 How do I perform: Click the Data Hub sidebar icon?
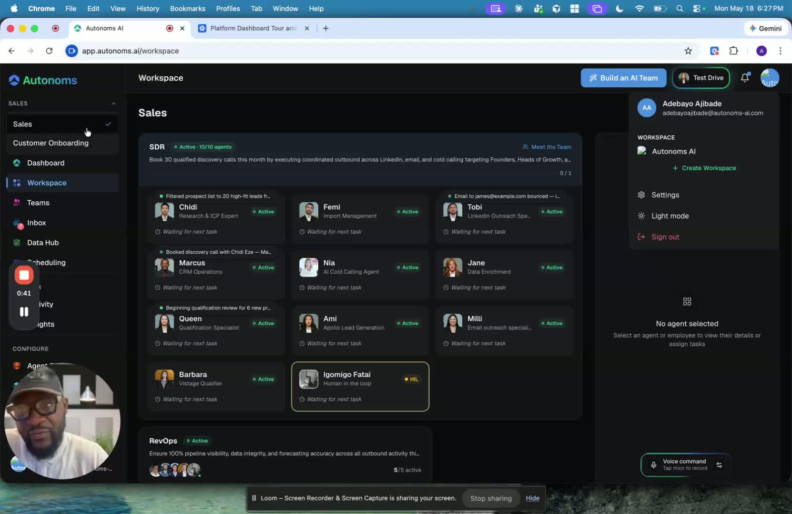point(17,243)
